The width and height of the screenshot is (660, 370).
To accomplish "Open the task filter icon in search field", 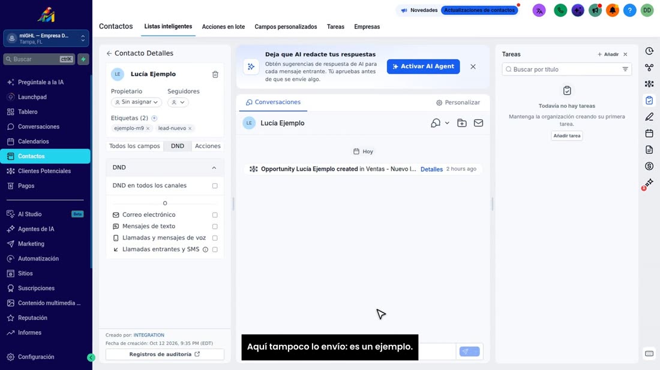I will tap(625, 69).
